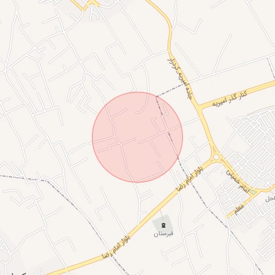Click the dashed boundary corner touching the red circle
The height and width of the screenshot is (275, 275).
(x=156, y=97)
